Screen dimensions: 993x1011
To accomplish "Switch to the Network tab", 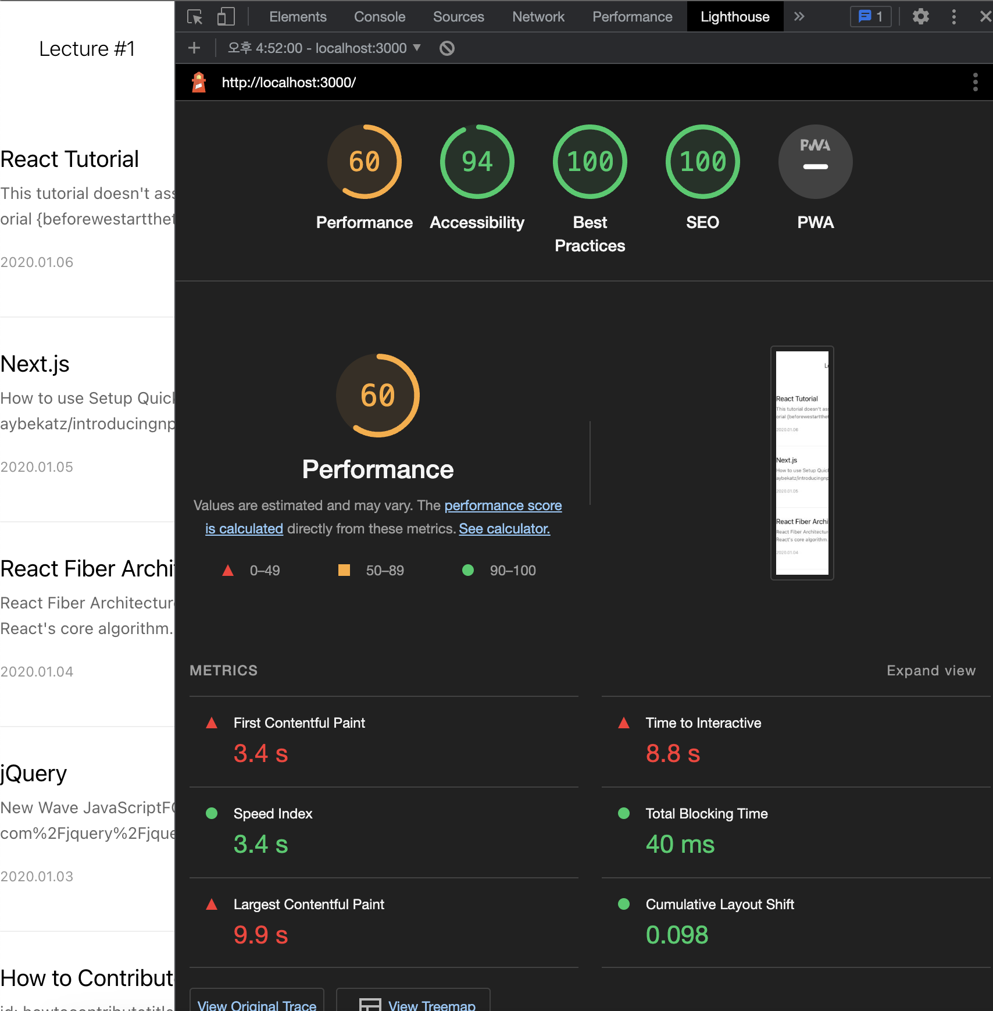I will click(x=538, y=17).
